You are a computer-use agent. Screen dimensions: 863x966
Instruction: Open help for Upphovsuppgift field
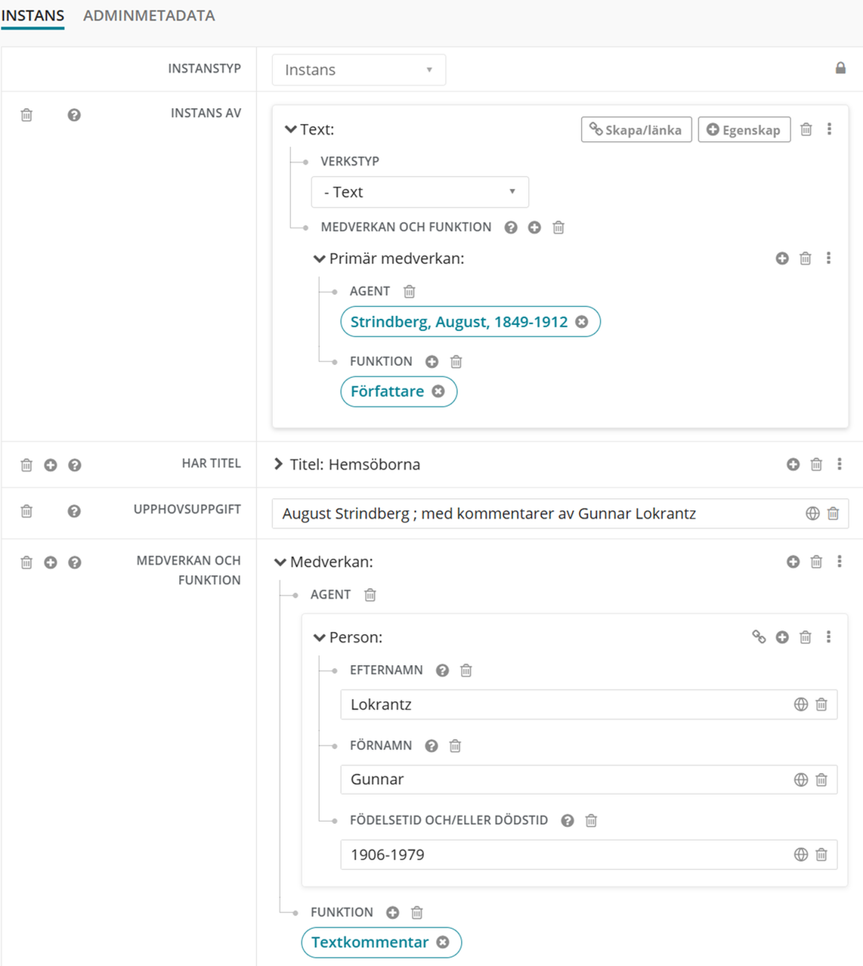click(x=74, y=512)
